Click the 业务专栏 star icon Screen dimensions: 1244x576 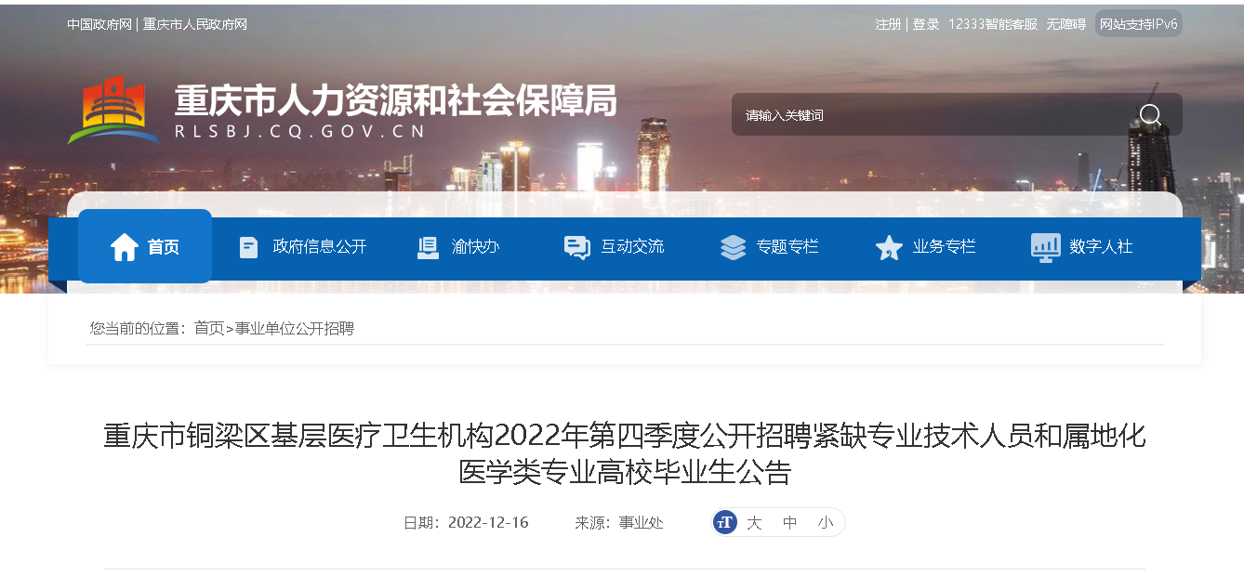(x=889, y=247)
